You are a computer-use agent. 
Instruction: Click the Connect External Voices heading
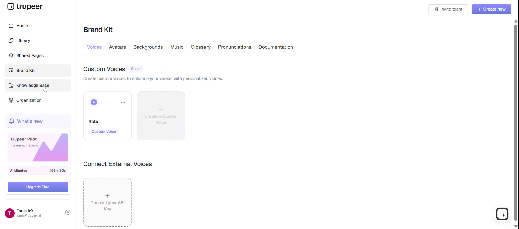(x=118, y=164)
